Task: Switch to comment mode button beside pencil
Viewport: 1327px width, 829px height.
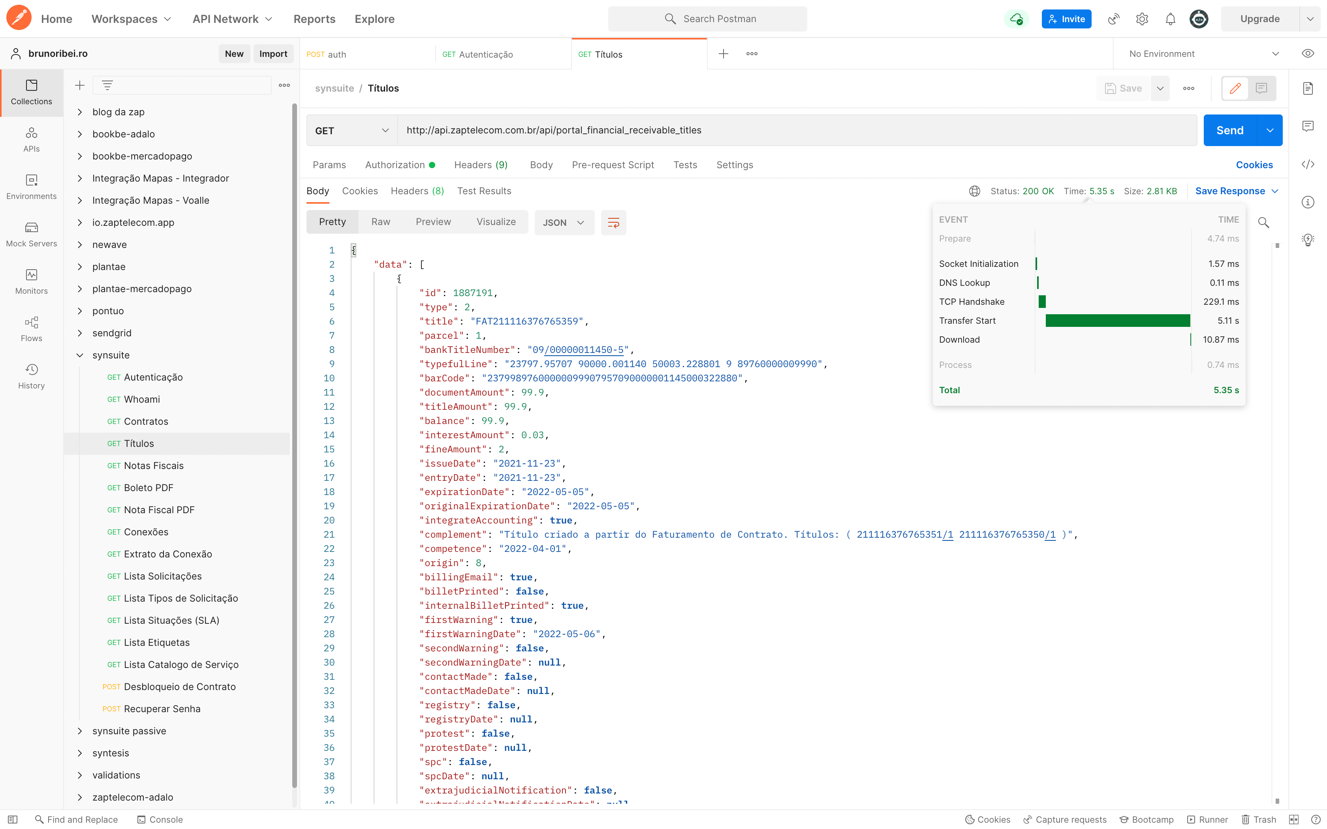Action: [x=1261, y=88]
